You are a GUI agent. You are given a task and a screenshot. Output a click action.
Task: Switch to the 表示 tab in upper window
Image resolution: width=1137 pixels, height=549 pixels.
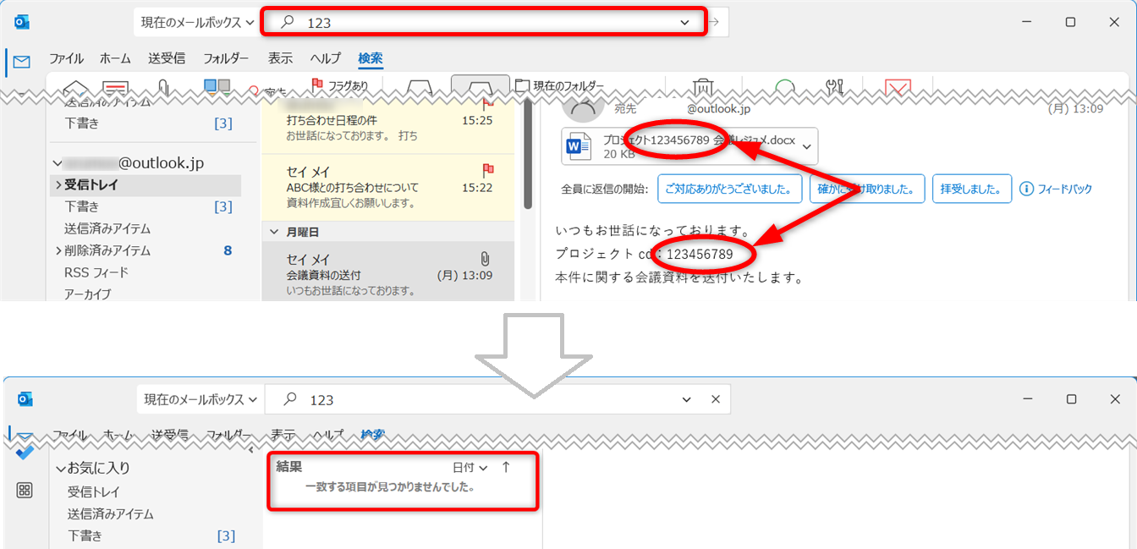point(280,58)
